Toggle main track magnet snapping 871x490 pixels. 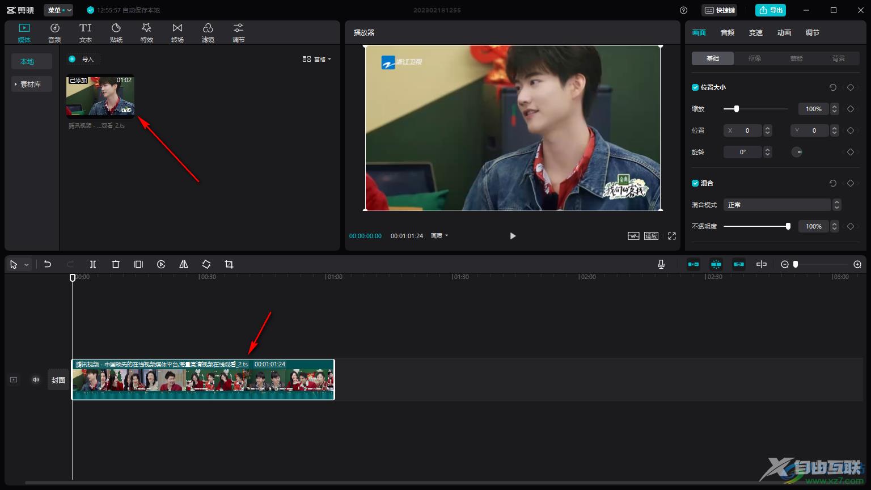point(694,264)
